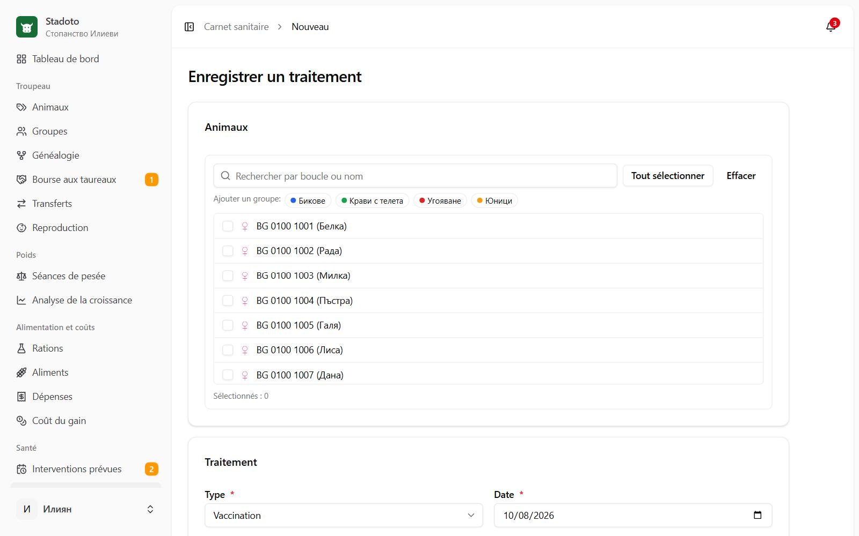The image size is (859, 536).
Task: Click the Interventions prévues calendar icon
Action: pos(21,469)
